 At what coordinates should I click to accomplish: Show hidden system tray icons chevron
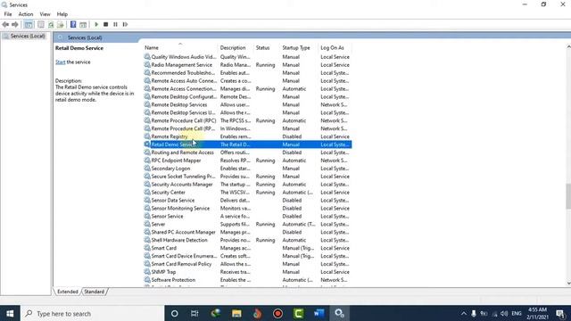pos(464,313)
